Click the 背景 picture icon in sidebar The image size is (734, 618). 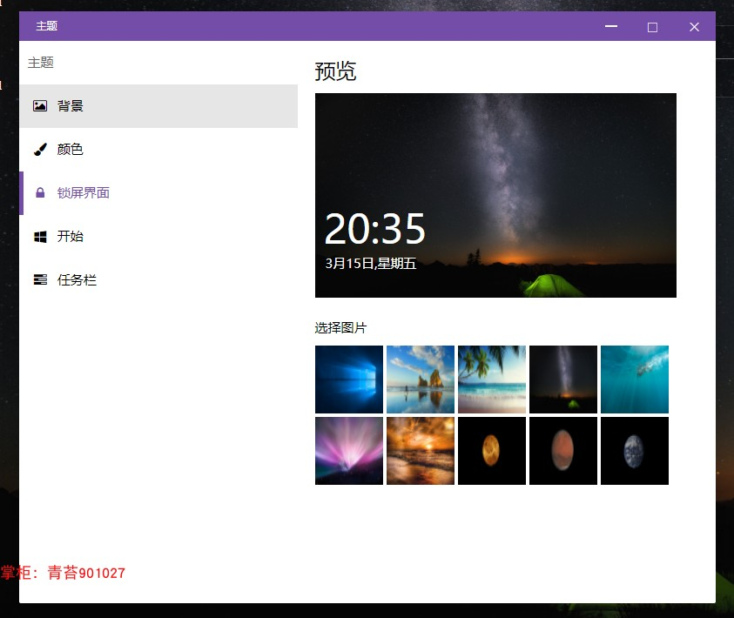[40, 105]
